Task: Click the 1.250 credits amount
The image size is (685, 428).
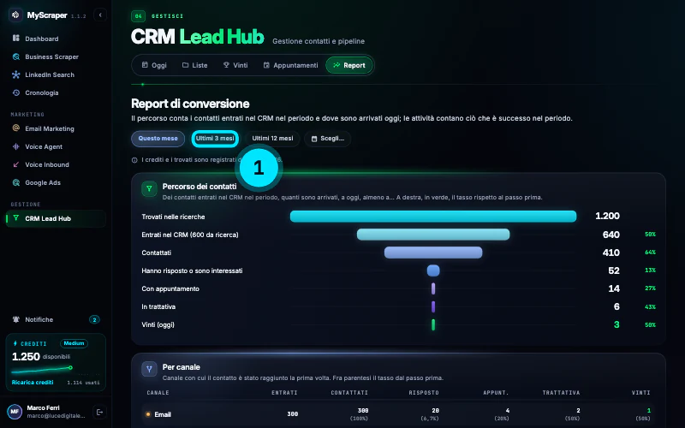Action: (26, 356)
